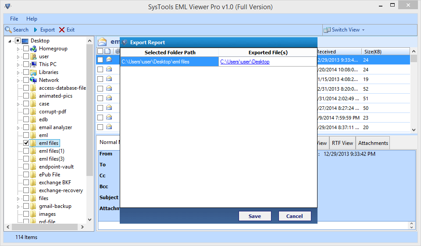Click the SysTools app logo in title bar

click(8, 6)
